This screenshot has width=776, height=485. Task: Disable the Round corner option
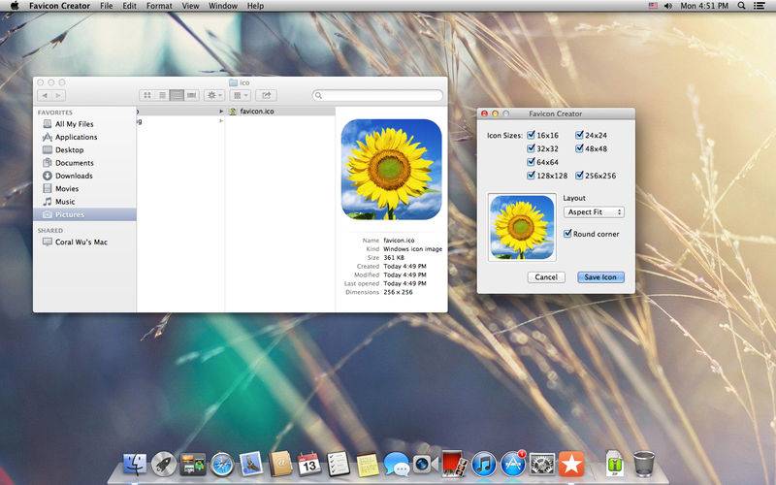tap(567, 234)
